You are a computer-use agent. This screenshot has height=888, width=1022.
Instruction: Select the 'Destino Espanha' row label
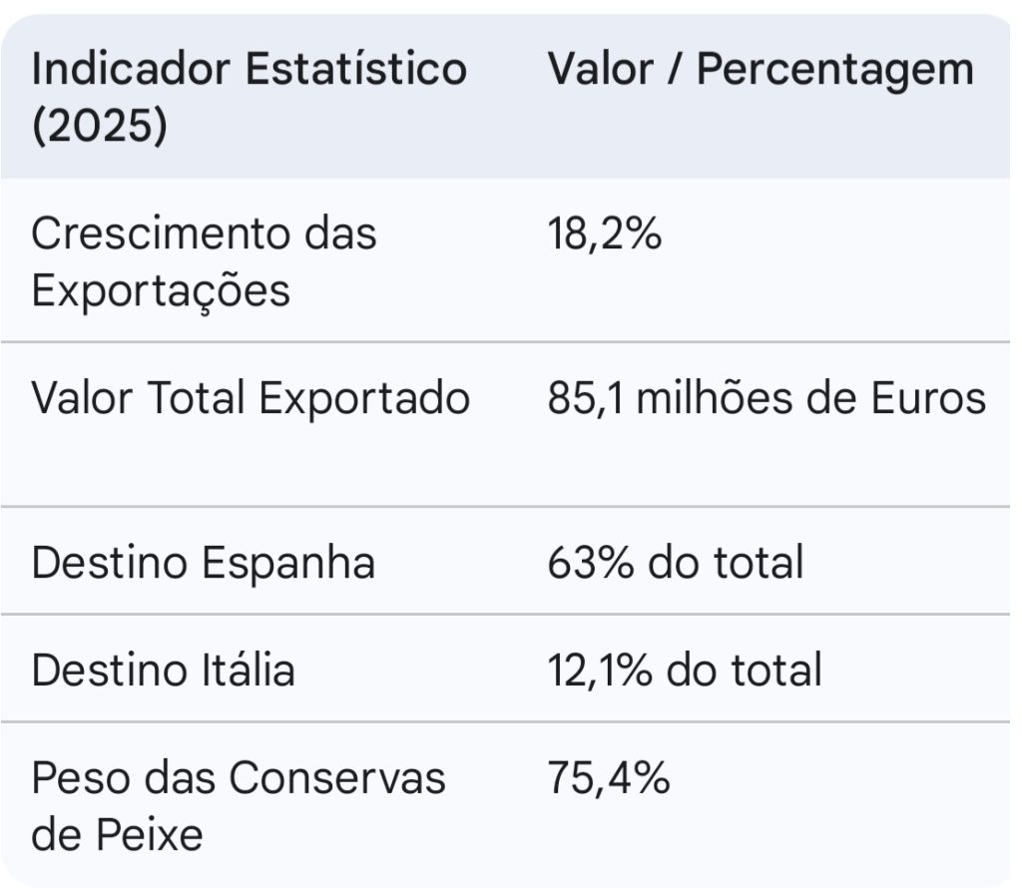(x=204, y=563)
